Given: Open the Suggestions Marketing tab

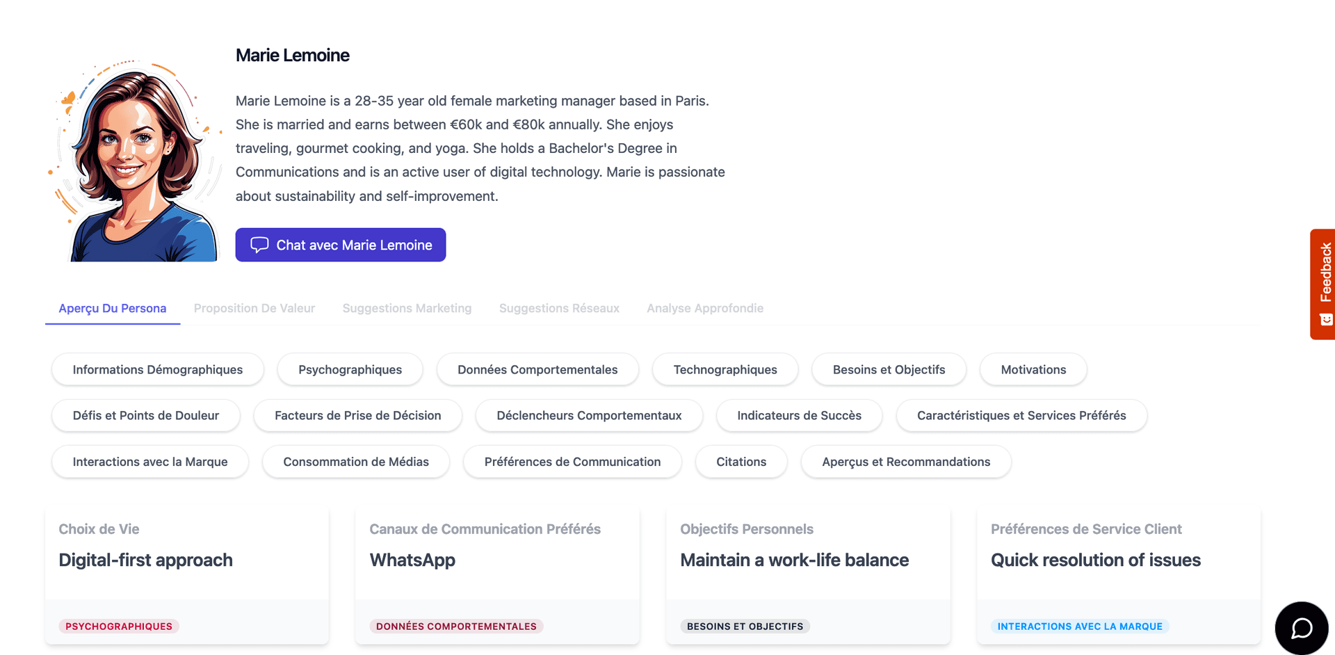Looking at the screenshot, I should click(407, 308).
